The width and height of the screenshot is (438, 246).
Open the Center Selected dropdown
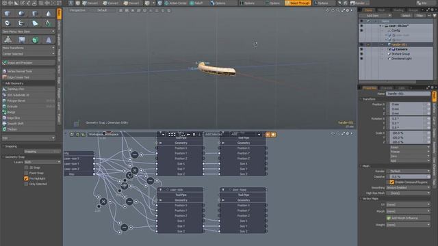coord(28,54)
